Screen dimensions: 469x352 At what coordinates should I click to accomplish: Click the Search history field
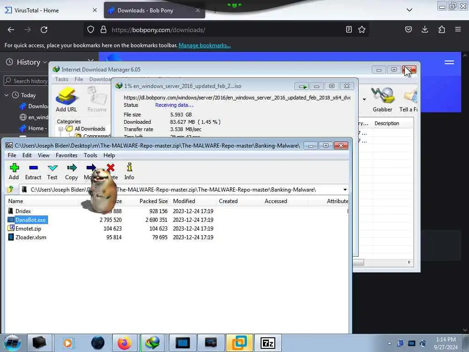[x=26, y=81]
